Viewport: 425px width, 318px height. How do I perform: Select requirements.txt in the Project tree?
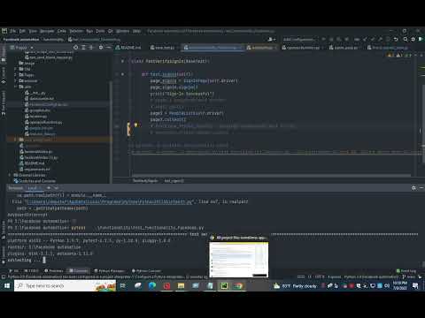(x=35, y=169)
